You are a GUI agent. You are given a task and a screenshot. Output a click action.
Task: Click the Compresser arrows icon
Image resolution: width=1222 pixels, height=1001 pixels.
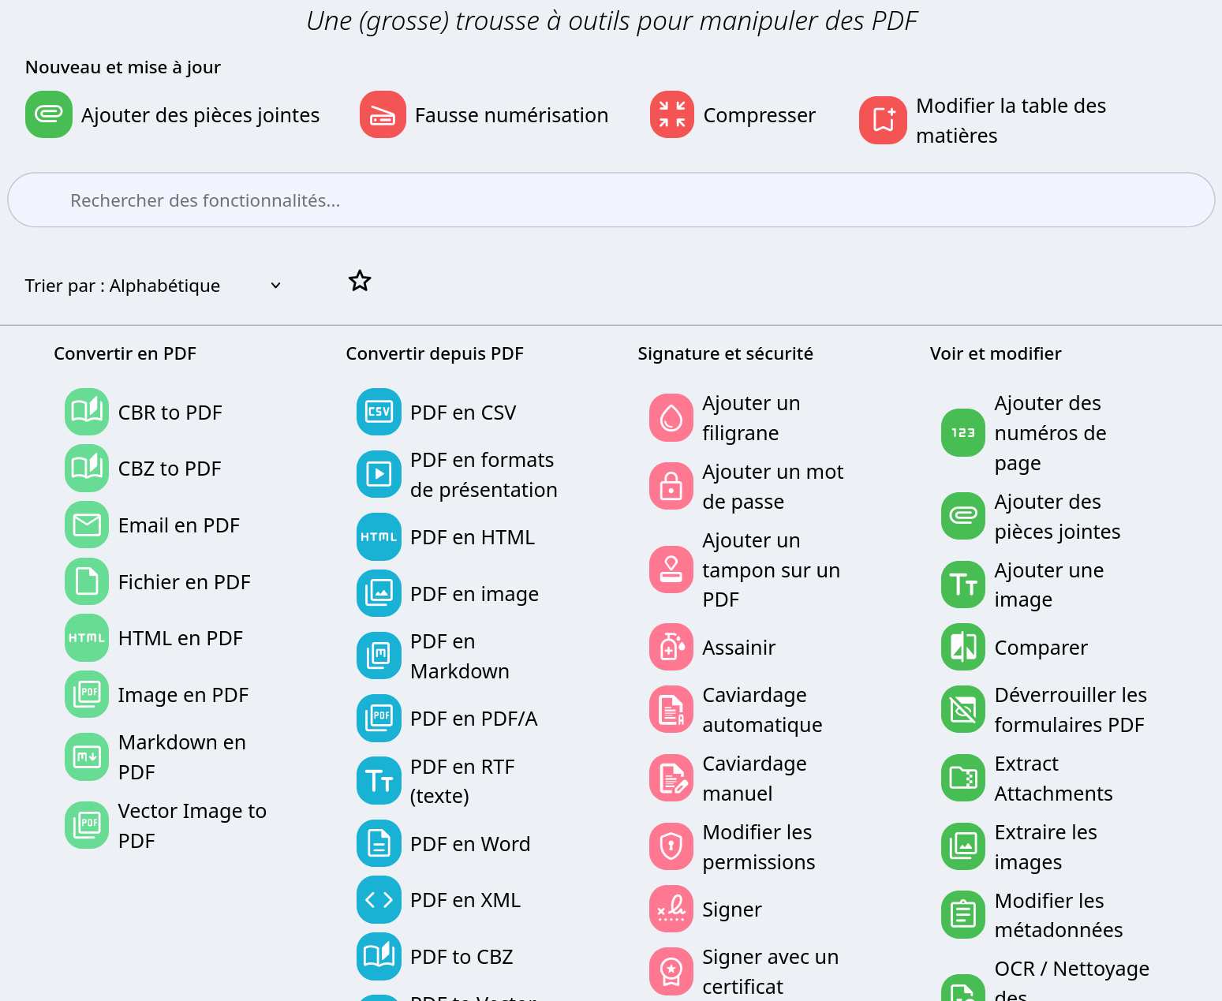pyautogui.click(x=671, y=114)
